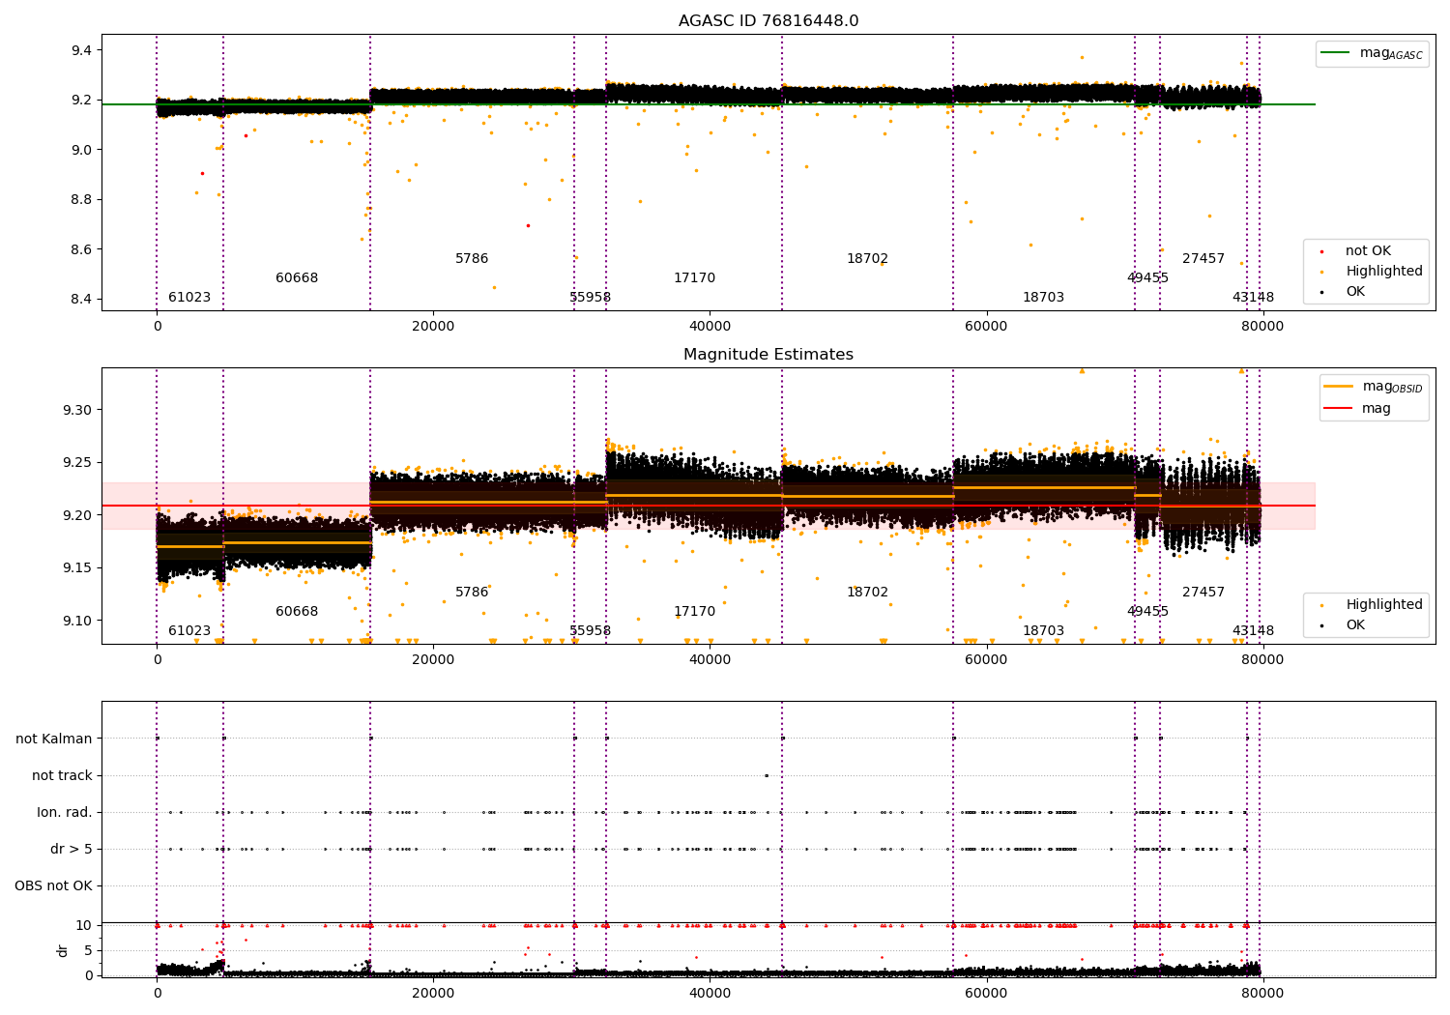Click obsid 18703 in Magnitude Estimates plot
This screenshot has width=1450, height=1015.
click(x=1043, y=631)
